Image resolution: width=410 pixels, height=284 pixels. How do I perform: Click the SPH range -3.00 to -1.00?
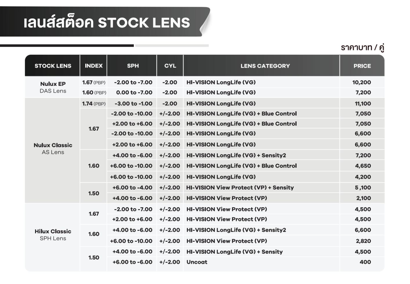coord(133,104)
